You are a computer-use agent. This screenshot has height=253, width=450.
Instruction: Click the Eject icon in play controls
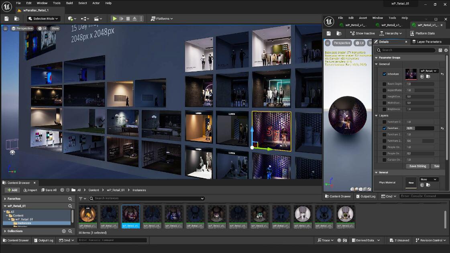point(134,18)
